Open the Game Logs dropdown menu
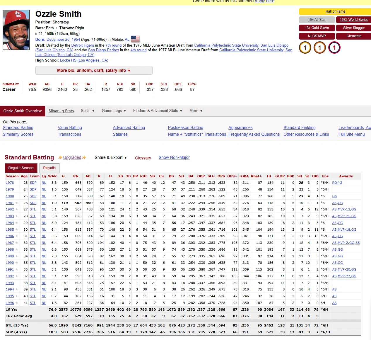Image resolution: width=371 pixels, height=340 pixels. click(x=114, y=111)
